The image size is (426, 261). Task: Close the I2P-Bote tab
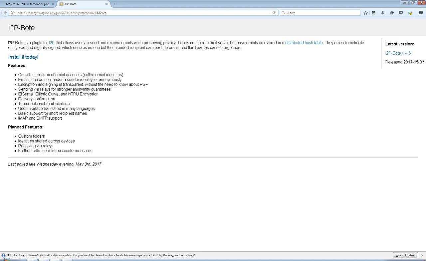(106, 4)
